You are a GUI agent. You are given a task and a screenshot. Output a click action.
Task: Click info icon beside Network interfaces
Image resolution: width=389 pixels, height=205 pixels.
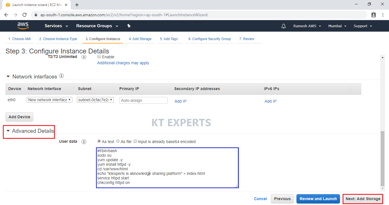(x=61, y=76)
